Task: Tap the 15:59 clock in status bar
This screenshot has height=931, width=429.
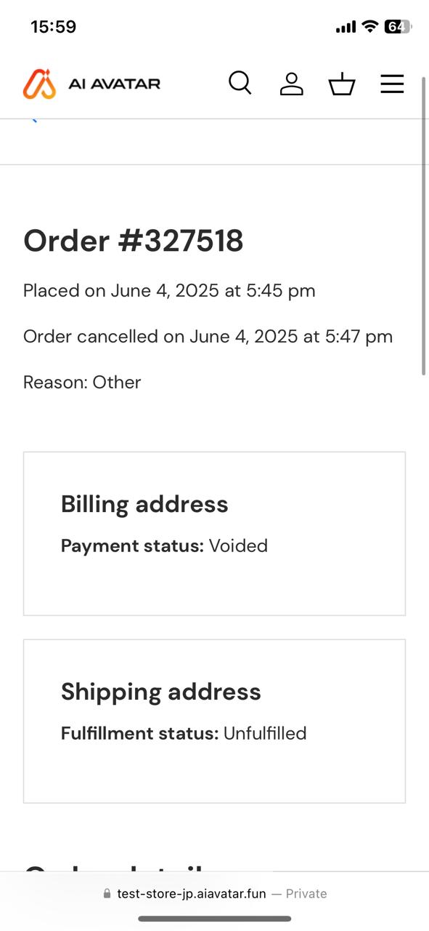Action: pos(53,27)
